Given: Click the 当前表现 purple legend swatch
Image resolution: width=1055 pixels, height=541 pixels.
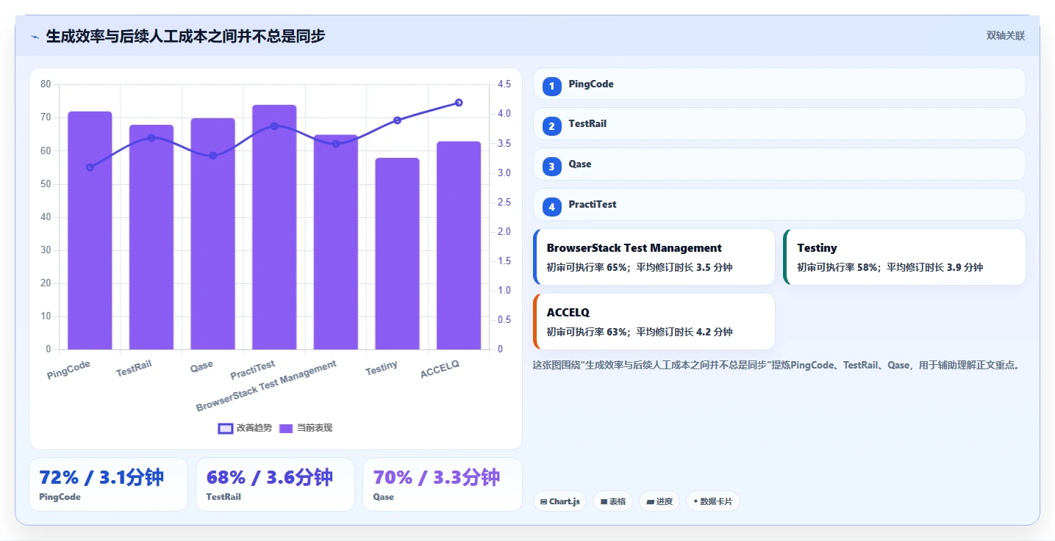Looking at the screenshot, I should [286, 429].
